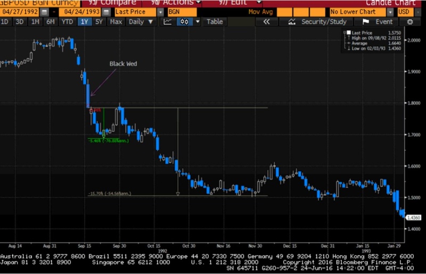The image size is (426, 274).
Task: Select 6M time range
Action: pyautogui.click(x=51, y=22)
